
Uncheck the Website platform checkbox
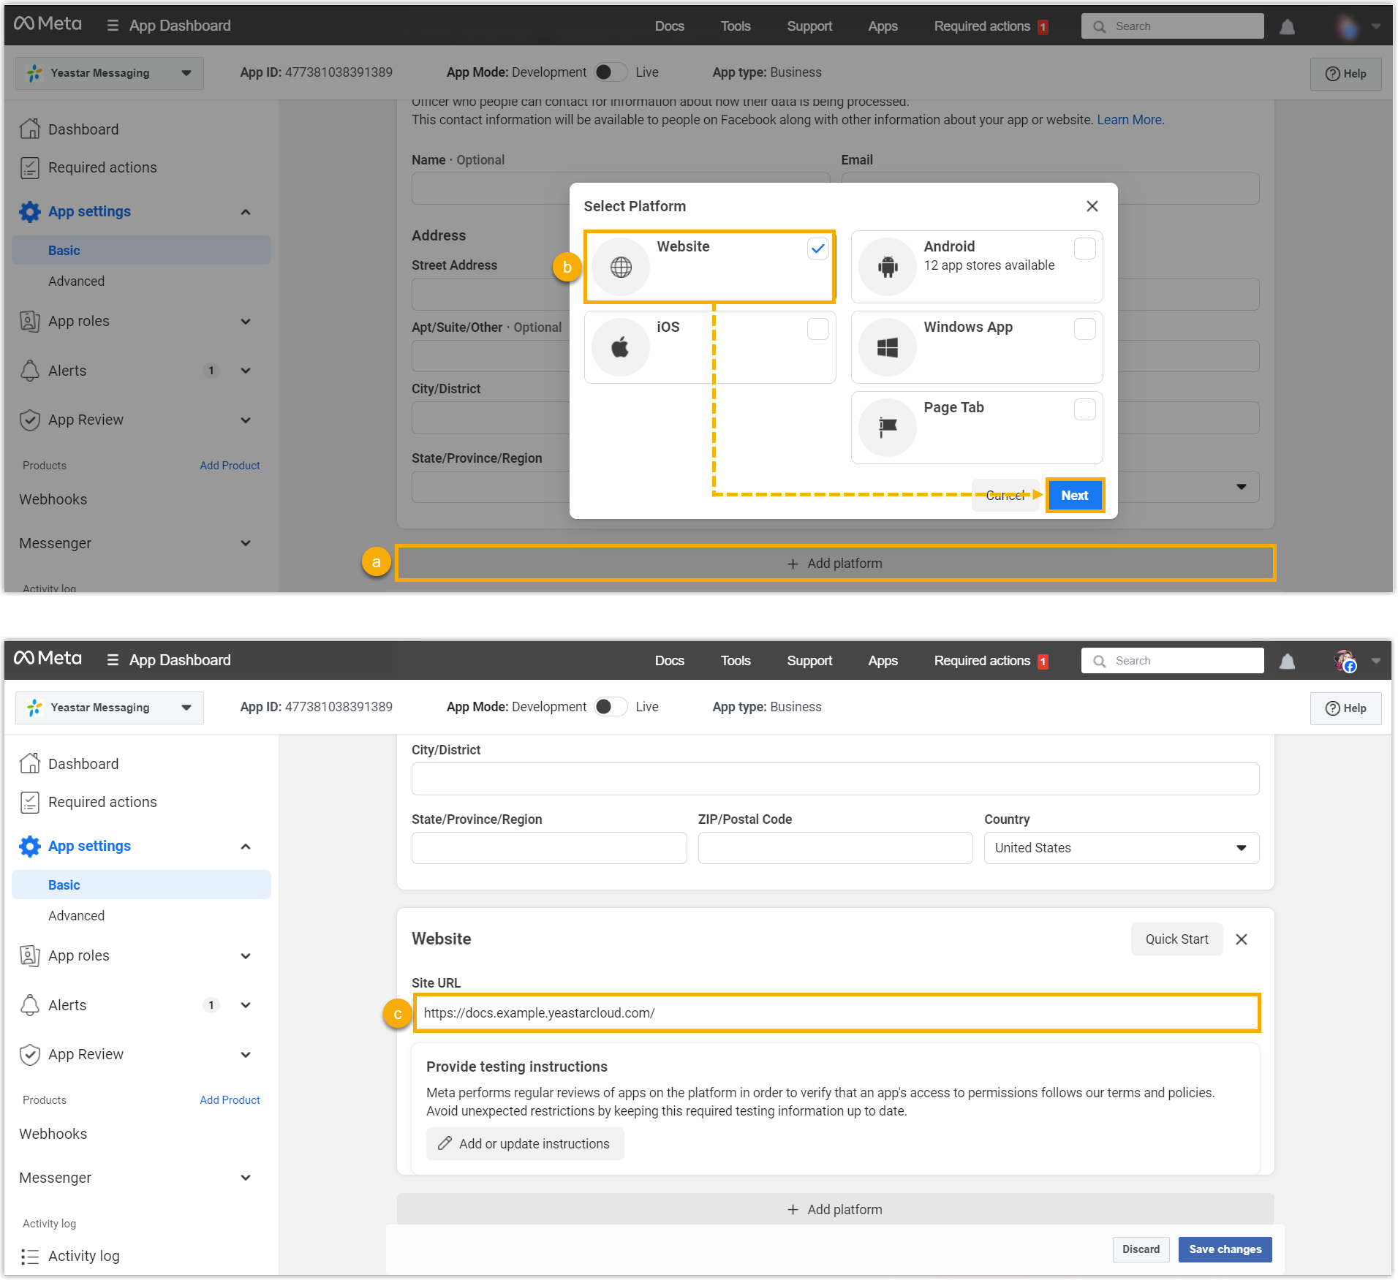pos(817,249)
